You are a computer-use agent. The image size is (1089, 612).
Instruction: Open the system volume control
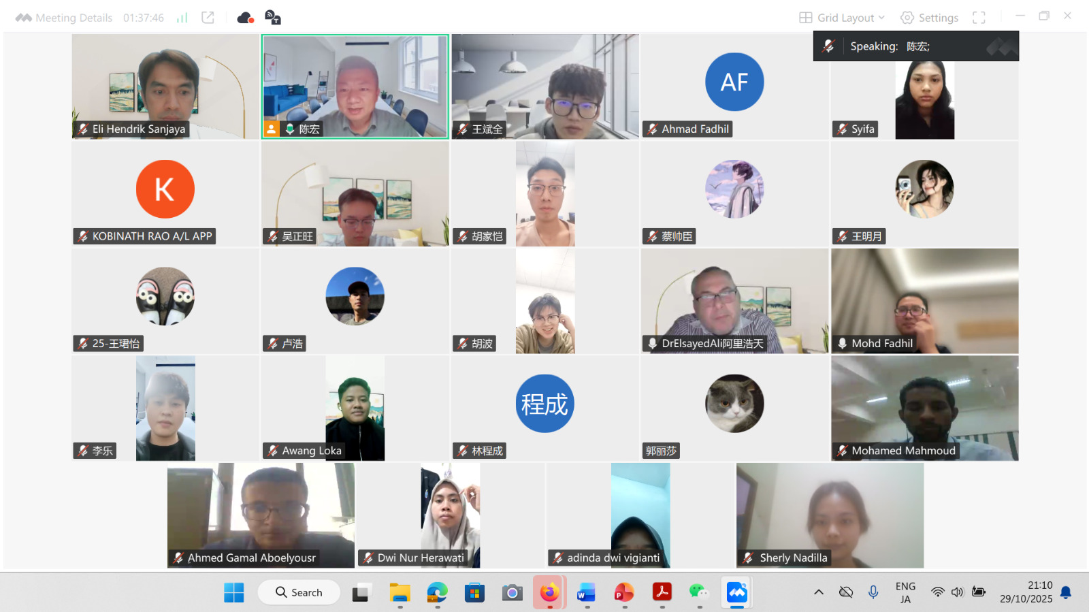tap(958, 592)
